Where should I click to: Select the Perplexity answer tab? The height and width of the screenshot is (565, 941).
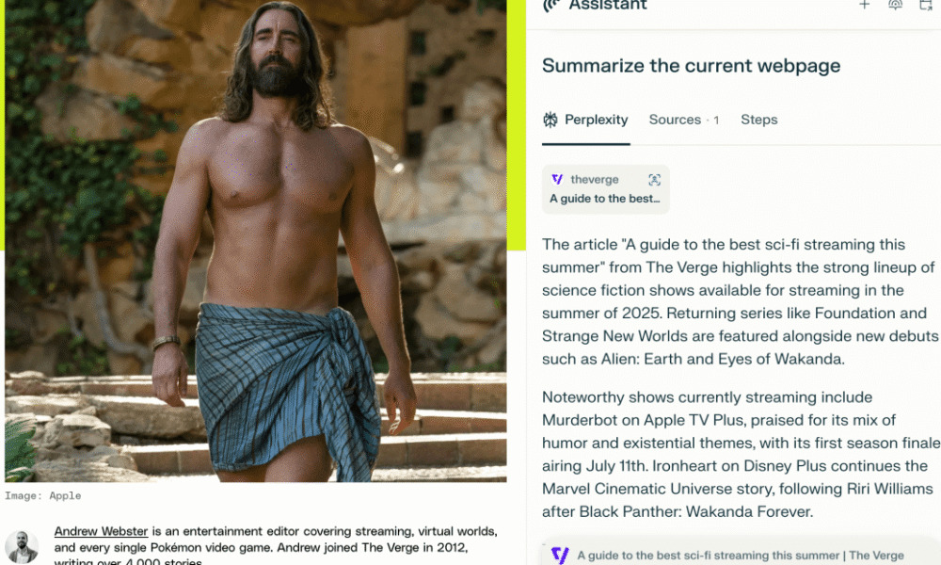click(596, 120)
